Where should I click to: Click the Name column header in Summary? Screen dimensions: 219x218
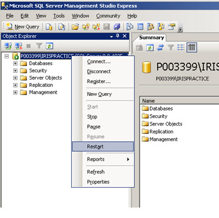tap(180, 101)
